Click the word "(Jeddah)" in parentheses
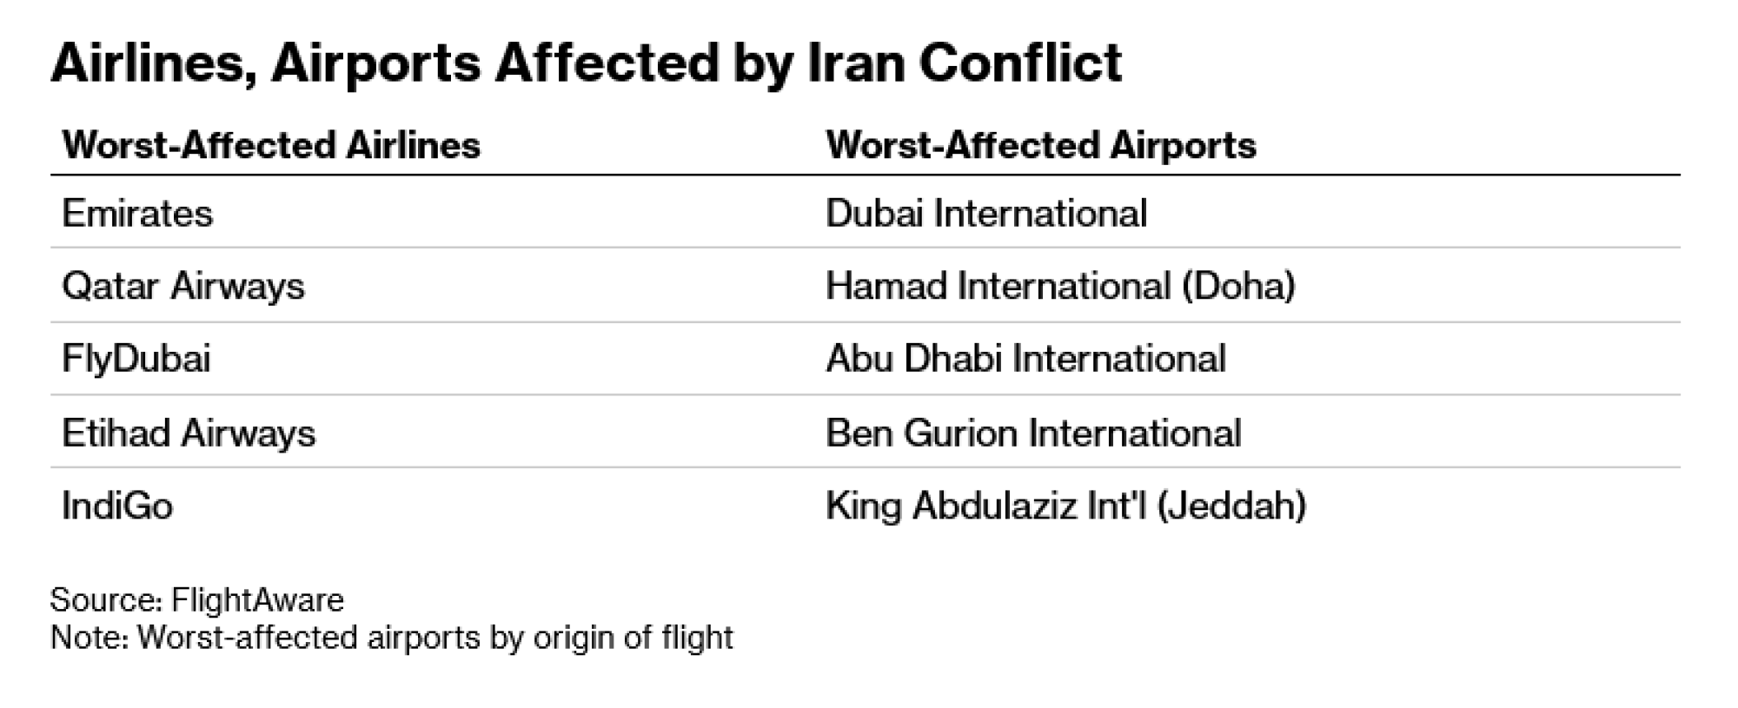This screenshot has width=1738, height=708. (1231, 506)
